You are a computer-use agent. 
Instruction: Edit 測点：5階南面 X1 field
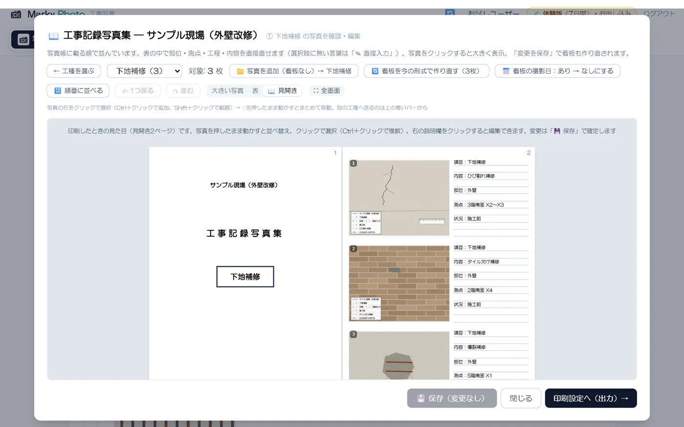click(x=491, y=376)
